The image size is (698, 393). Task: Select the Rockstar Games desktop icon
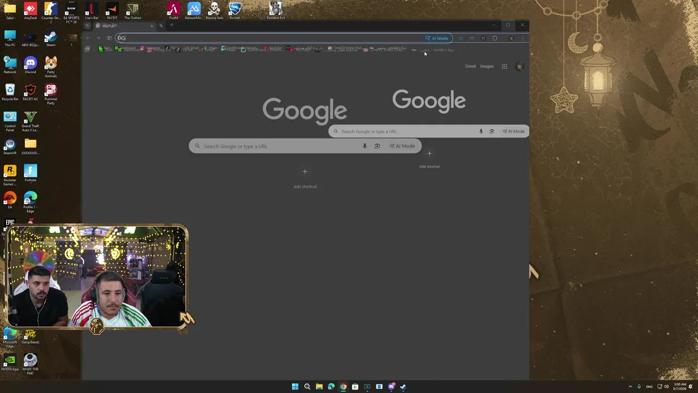(10, 175)
